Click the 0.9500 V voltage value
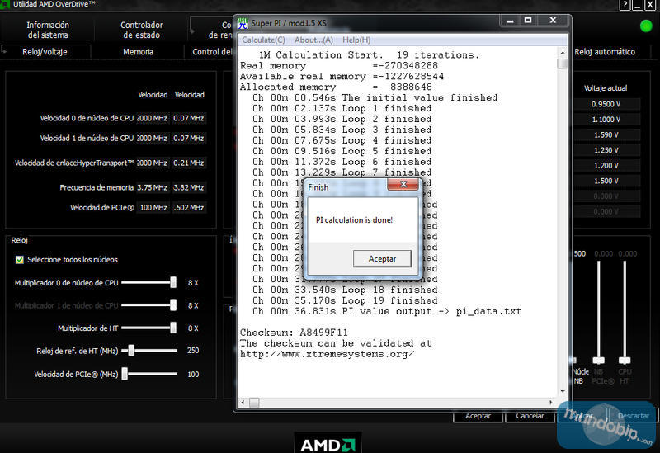Viewport: 660px width, 453px height. pyautogui.click(x=606, y=104)
